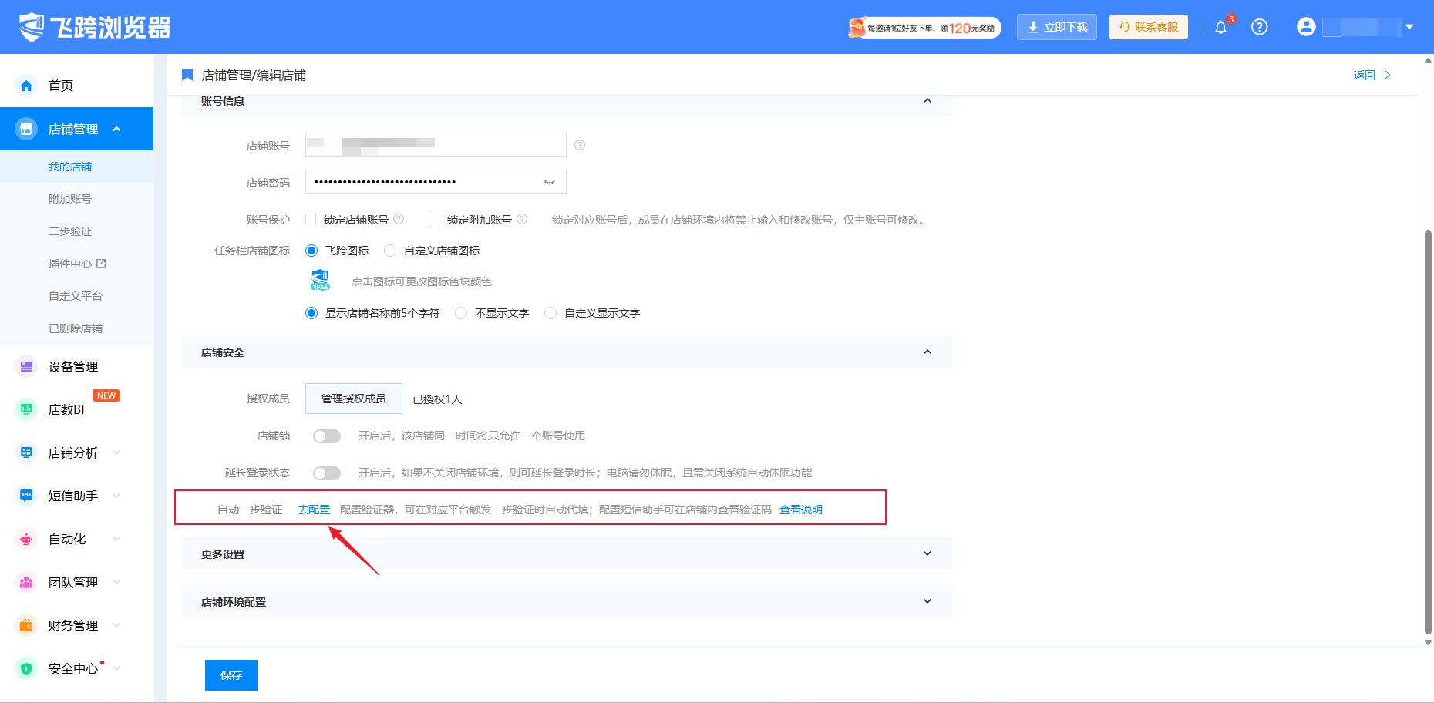Click the help icon beside the store account field

580,145
